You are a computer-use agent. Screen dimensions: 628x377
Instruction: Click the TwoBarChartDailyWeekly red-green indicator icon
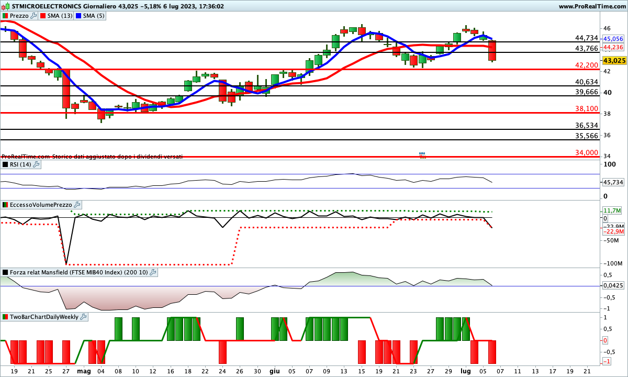[5, 317]
